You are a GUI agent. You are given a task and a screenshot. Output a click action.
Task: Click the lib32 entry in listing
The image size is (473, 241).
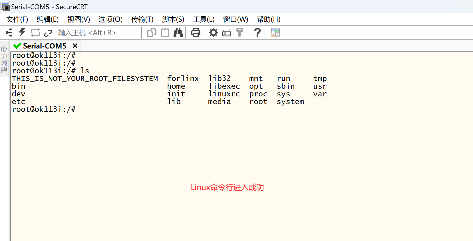point(219,78)
